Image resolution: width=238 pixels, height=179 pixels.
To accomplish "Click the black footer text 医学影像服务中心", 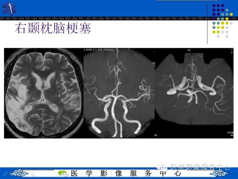I will pos(126,173).
